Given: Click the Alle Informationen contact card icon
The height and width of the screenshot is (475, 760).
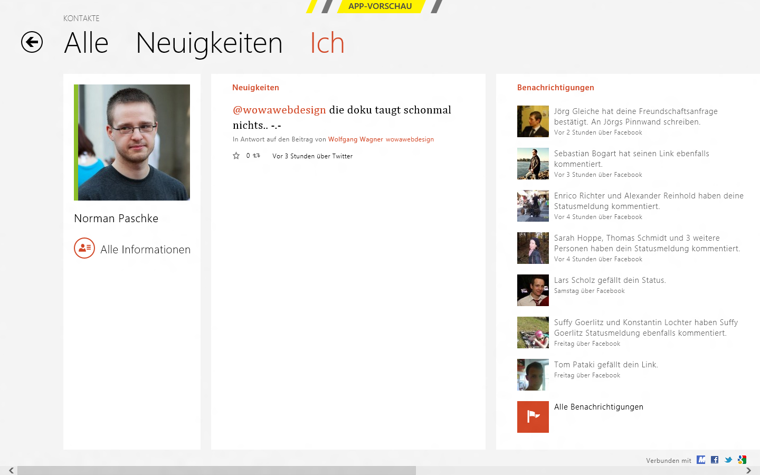Looking at the screenshot, I should pyautogui.click(x=84, y=248).
